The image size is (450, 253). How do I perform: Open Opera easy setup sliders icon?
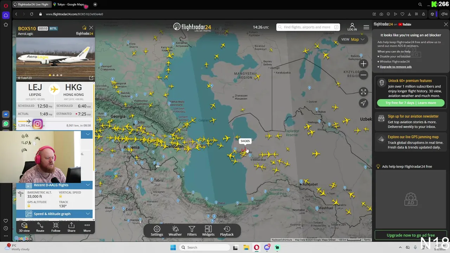[x=416, y=14]
